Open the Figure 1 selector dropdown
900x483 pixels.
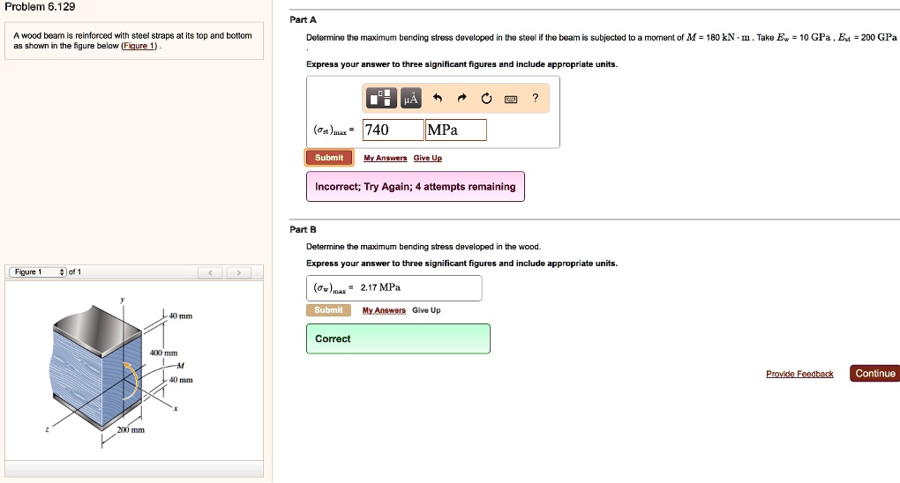tap(38, 271)
